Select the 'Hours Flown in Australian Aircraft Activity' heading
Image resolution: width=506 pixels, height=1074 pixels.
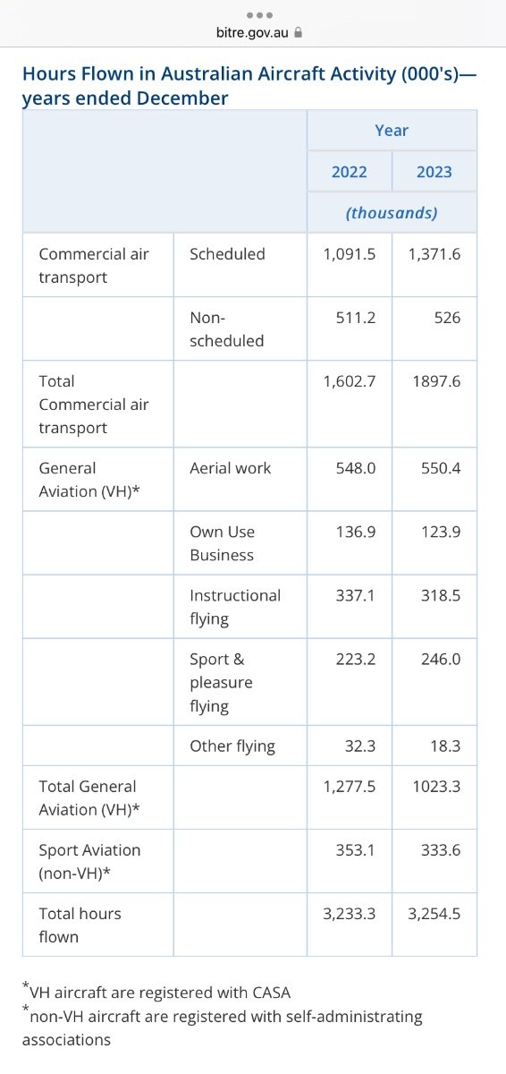click(x=249, y=86)
